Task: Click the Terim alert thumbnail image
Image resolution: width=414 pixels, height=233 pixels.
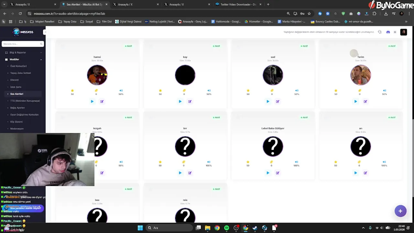Action: (x=361, y=75)
